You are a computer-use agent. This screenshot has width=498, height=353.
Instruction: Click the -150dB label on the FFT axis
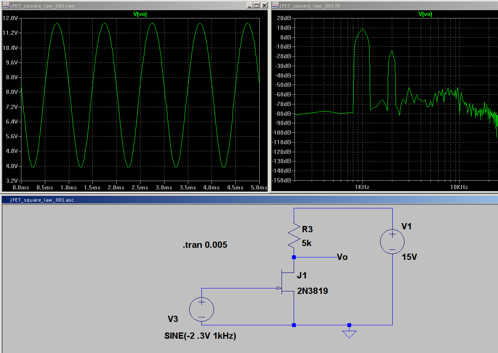coord(282,180)
